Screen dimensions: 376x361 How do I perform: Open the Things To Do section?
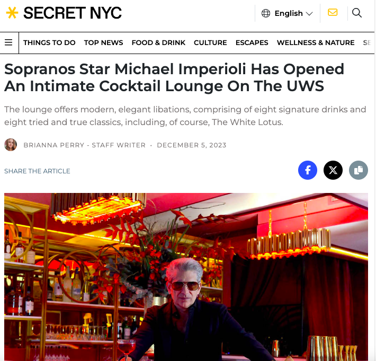click(49, 42)
